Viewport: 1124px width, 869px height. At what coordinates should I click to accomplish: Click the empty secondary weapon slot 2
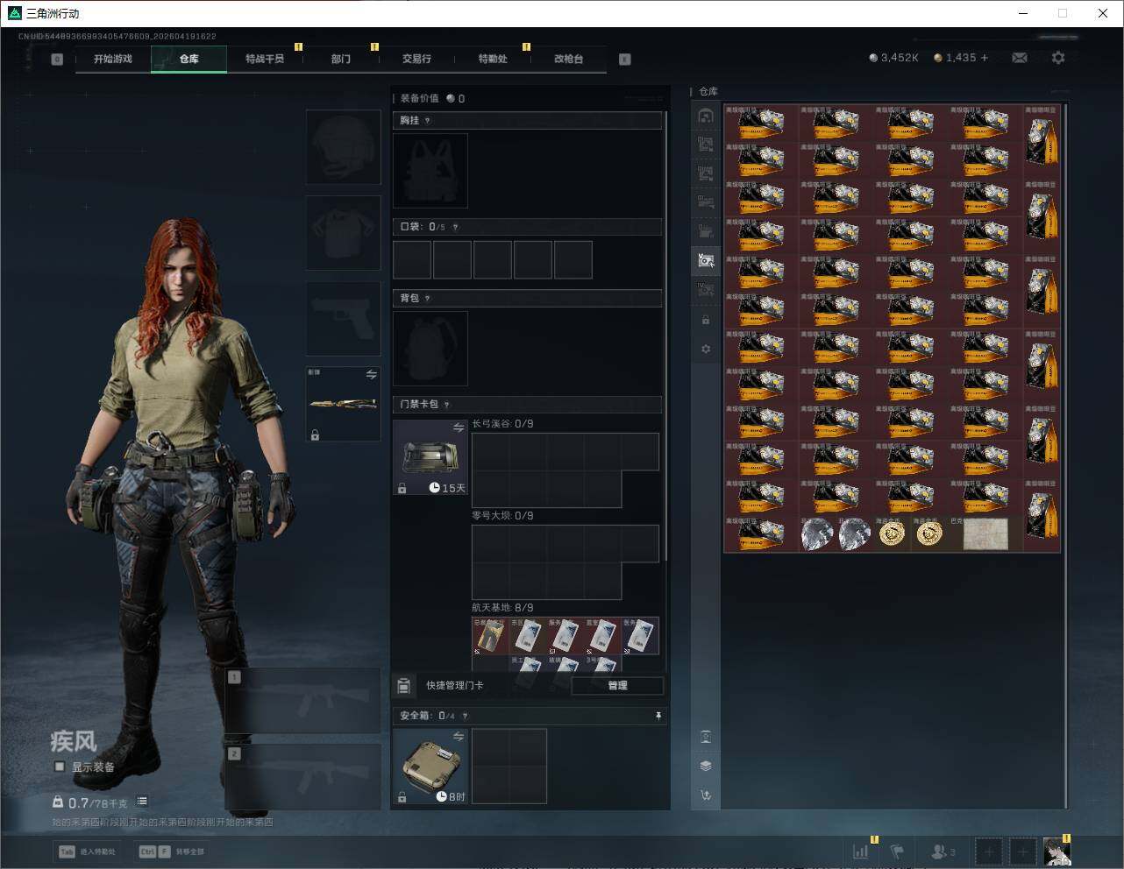(x=303, y=777)
